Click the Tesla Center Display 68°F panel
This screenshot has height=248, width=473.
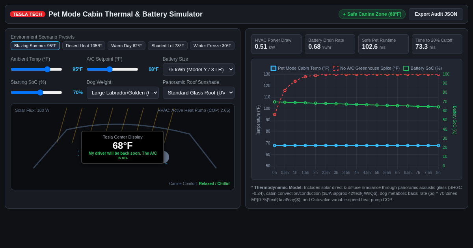pos(123,147)
